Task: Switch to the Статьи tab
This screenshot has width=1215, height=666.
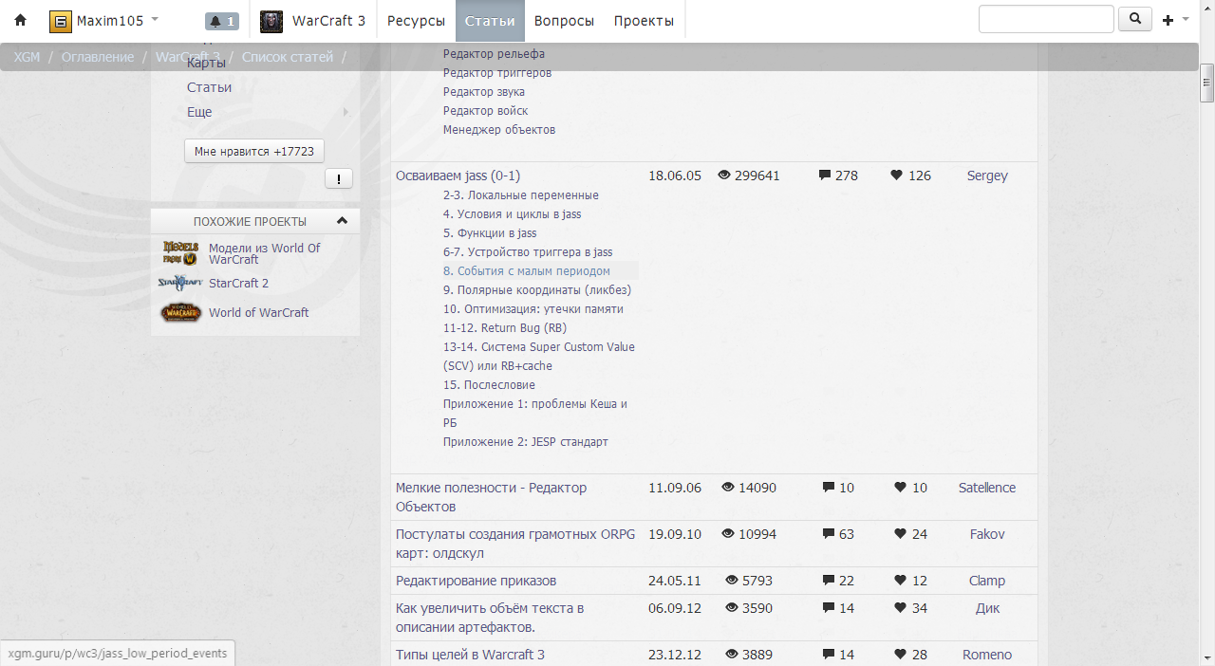Action: [x=490, y=21]
